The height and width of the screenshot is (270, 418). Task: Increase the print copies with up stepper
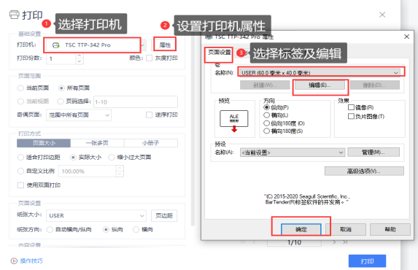(80, 55)
